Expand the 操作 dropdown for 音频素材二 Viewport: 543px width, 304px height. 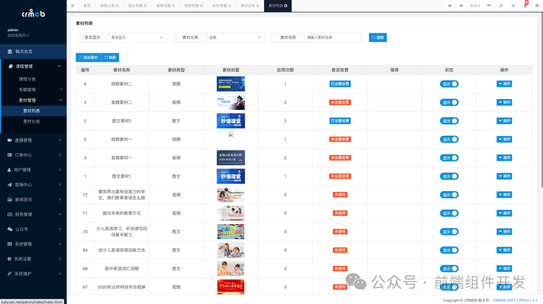(x=504, y=102)
